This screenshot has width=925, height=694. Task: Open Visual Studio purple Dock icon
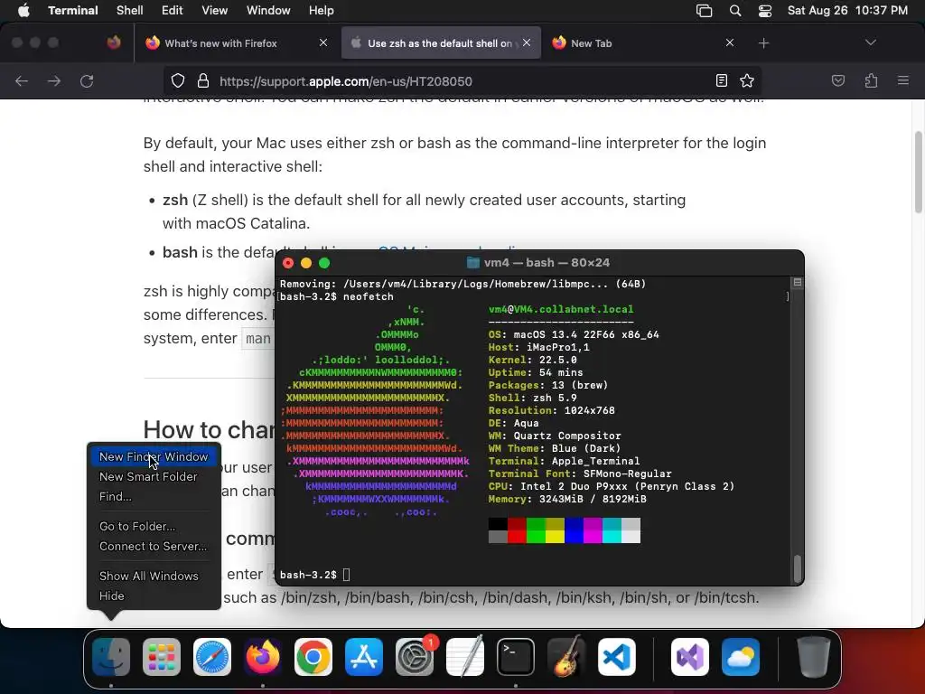[689, 657]
